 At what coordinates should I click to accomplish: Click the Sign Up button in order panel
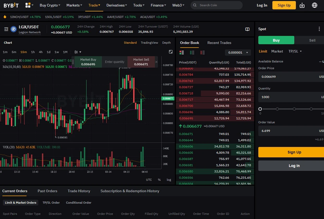pyautogui.click(x=291, y=152)
